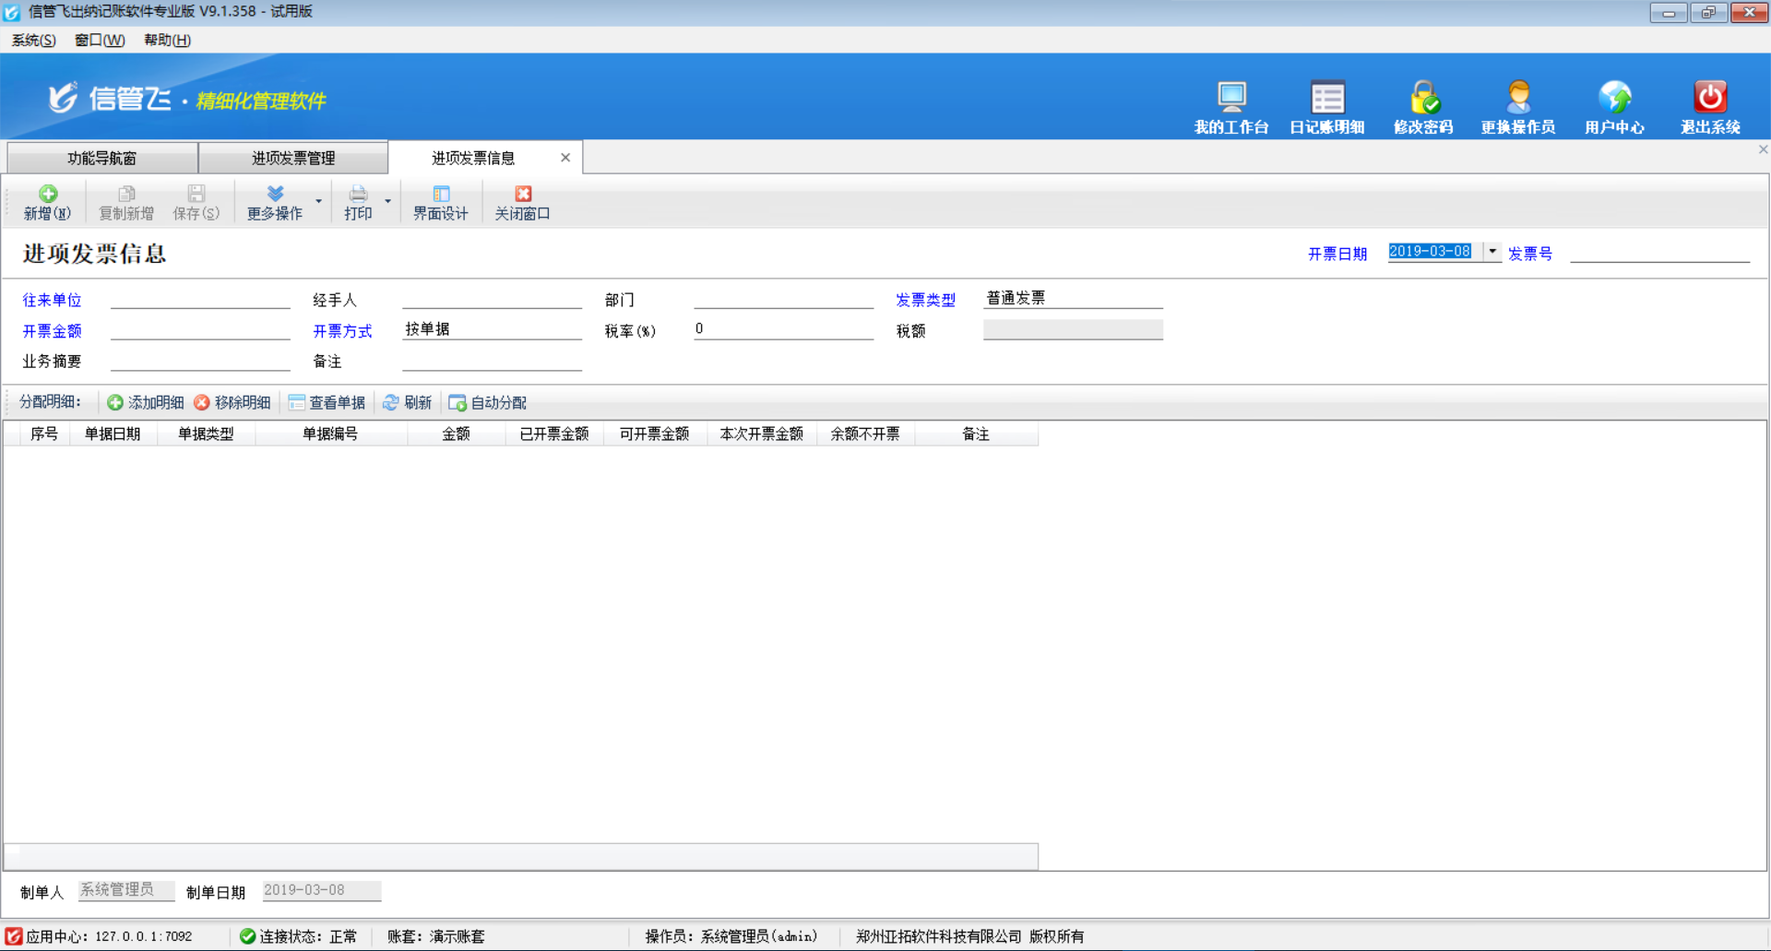Open 我的工作台 workspace icon
This screenshot has height=951, width=1771.
click(x=1231, y=104)
